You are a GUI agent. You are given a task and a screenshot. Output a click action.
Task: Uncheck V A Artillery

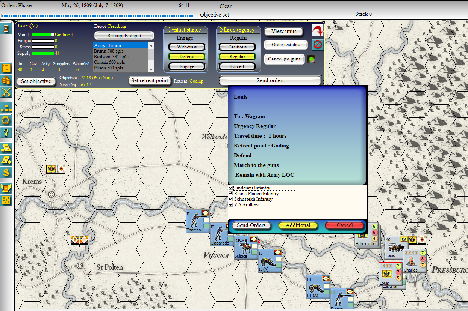pyautogui.click(x=231, y=205)
